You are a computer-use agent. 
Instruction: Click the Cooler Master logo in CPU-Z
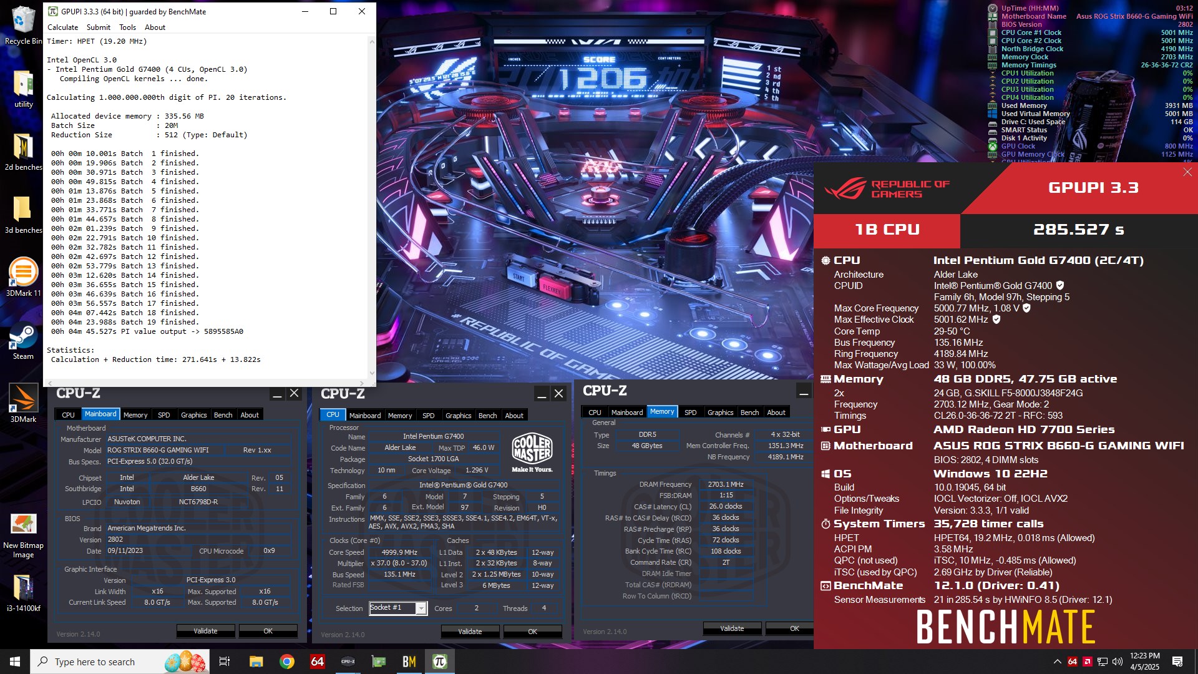(x=532, y=452)
